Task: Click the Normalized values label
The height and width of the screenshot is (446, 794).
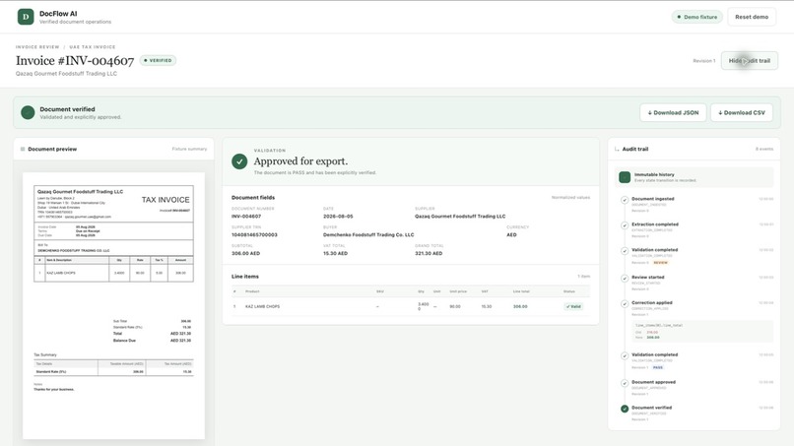Action: click(x=570, y=198)
